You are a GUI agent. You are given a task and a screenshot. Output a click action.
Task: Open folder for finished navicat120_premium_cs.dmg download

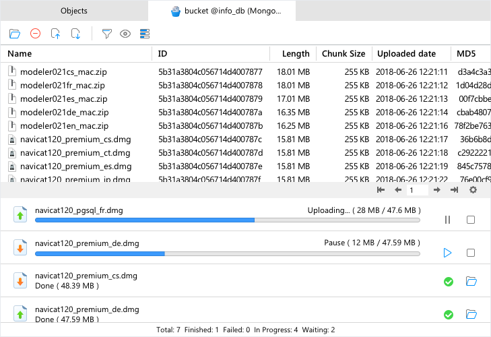point(471,281)
